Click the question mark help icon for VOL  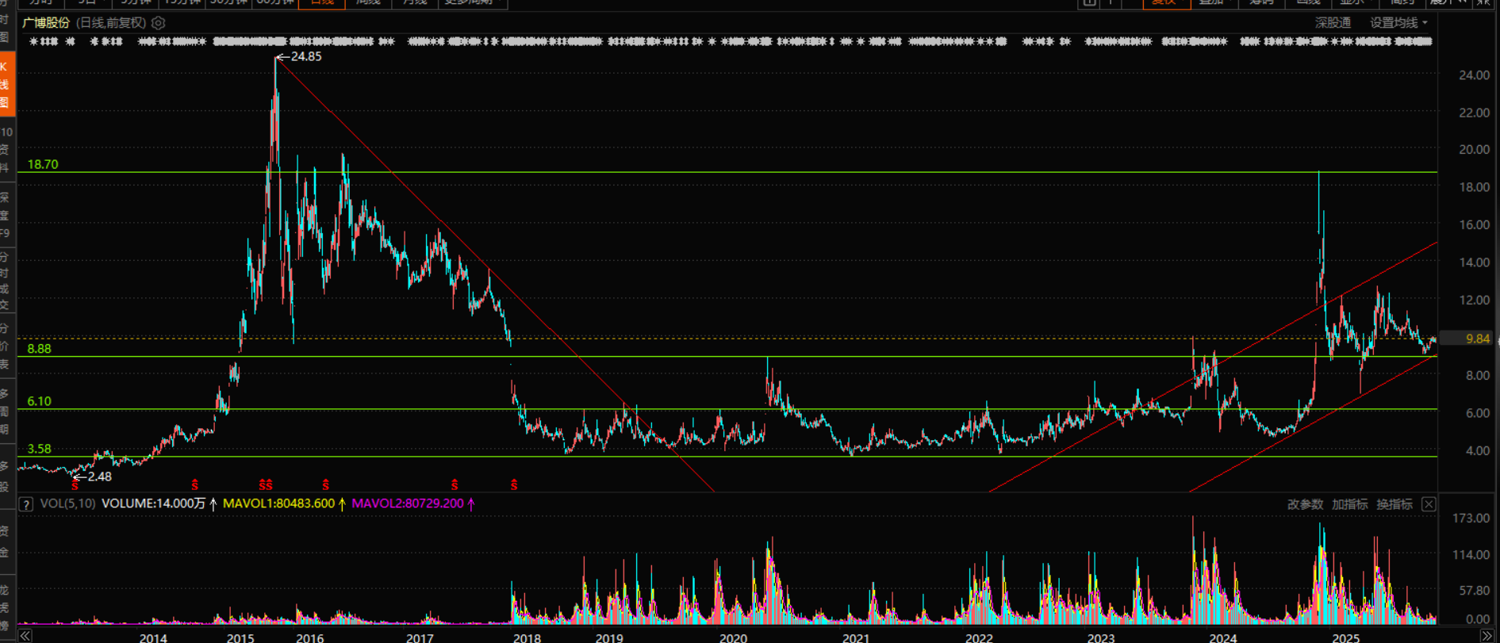26,504
